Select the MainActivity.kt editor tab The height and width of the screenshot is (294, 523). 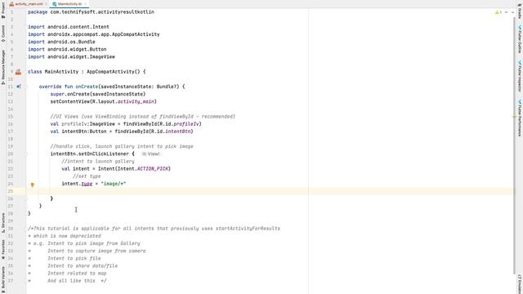(x=69, y=4)
